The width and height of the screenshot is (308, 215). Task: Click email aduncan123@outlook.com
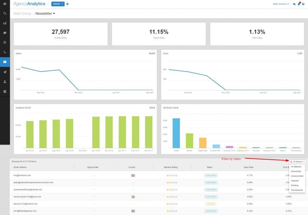[25, 204]
